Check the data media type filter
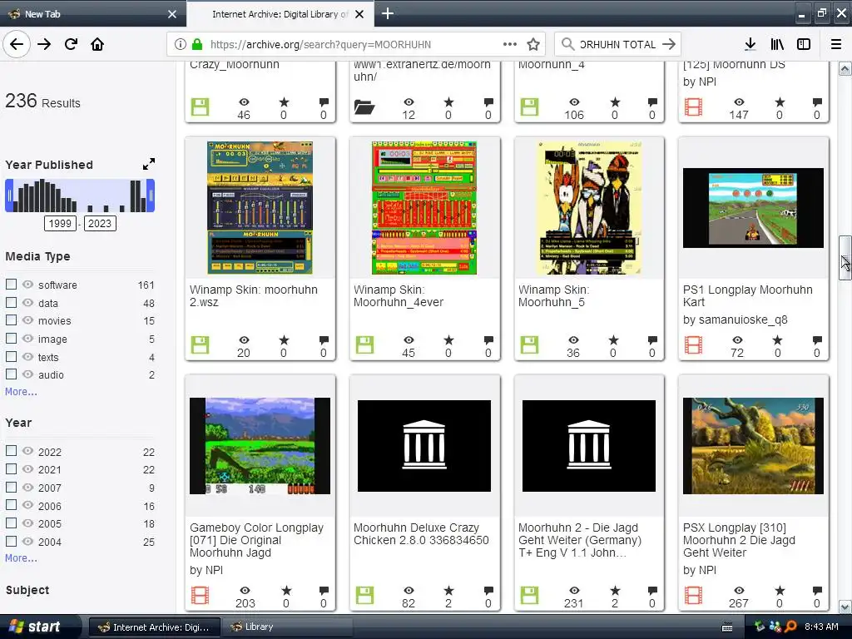852x639 pixels. (x=11, y=302)
